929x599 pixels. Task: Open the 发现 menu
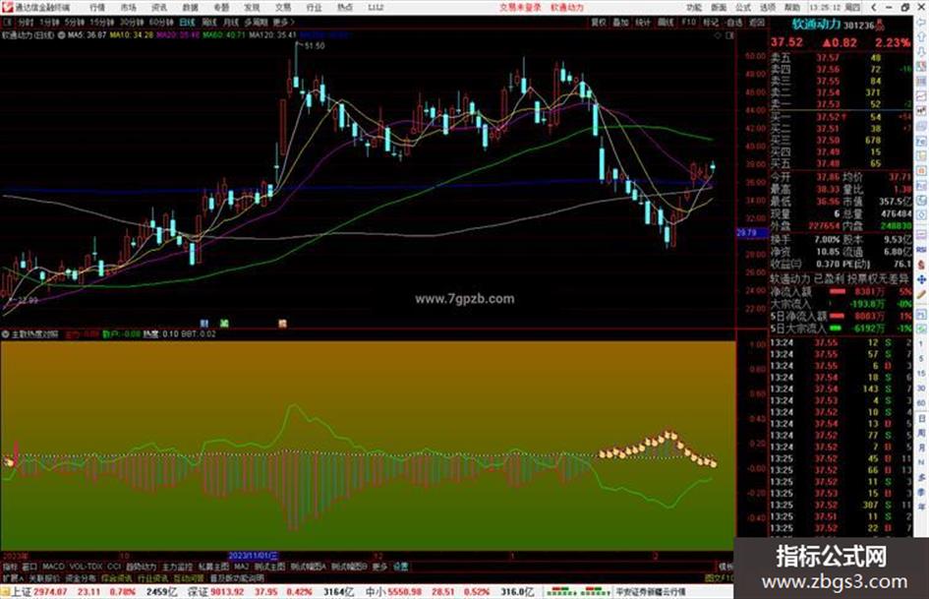(x=252, y=7)
